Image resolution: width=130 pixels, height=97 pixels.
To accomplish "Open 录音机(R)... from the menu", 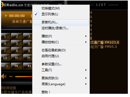I will tap(61, 22).
